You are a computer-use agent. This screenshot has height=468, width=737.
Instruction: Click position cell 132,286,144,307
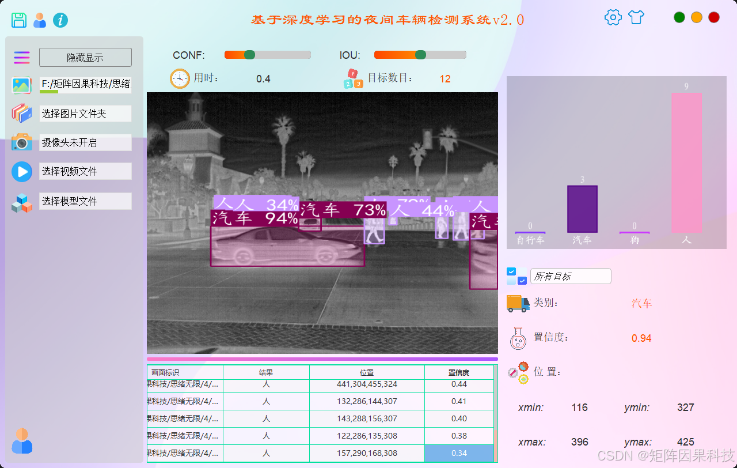[x=367, y=401]
